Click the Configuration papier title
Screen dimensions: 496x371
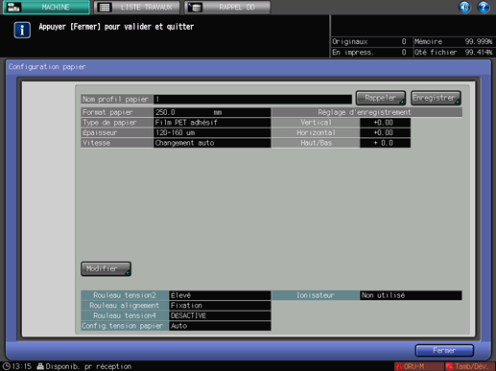47,67
